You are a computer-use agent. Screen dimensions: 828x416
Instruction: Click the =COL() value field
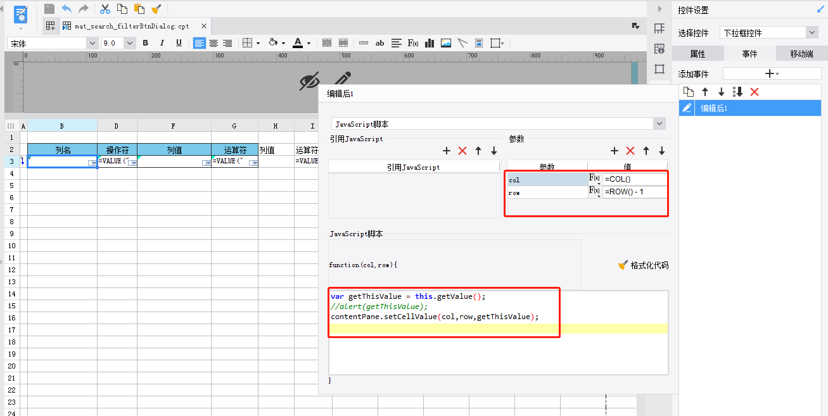click(635, 179)
